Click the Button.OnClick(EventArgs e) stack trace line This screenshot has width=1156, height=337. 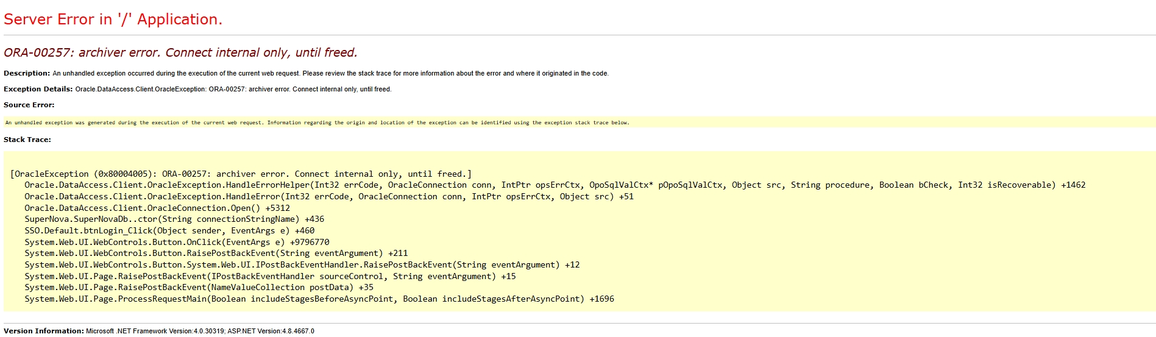tap(177, 242)
